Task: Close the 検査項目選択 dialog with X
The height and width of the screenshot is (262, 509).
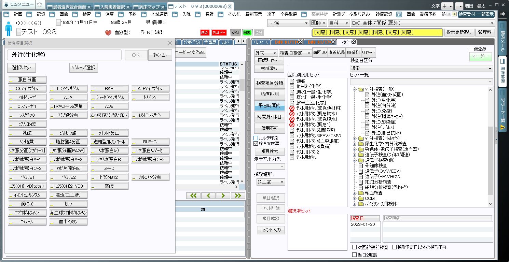Action: click(170, 43)
